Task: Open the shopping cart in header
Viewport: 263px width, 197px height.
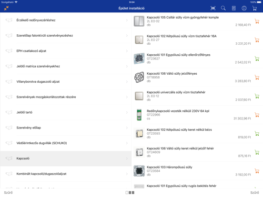Action: 254,8
